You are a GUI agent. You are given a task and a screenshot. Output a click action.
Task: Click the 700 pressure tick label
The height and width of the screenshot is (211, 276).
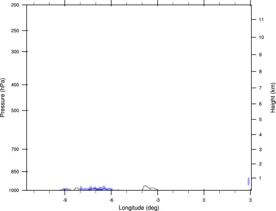click(15, 149)
